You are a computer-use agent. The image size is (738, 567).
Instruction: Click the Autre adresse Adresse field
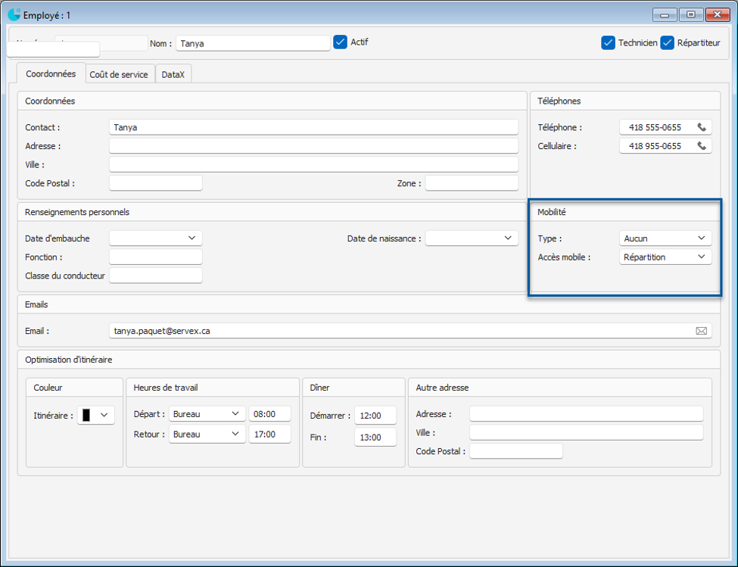587,413
